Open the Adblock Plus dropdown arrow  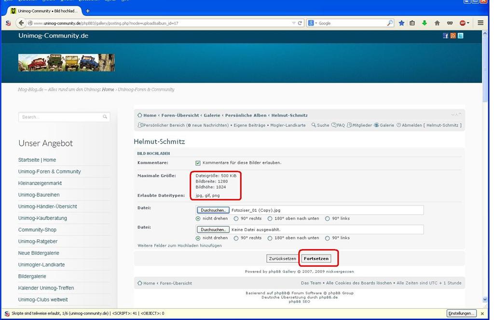click(x=469, y=23)
